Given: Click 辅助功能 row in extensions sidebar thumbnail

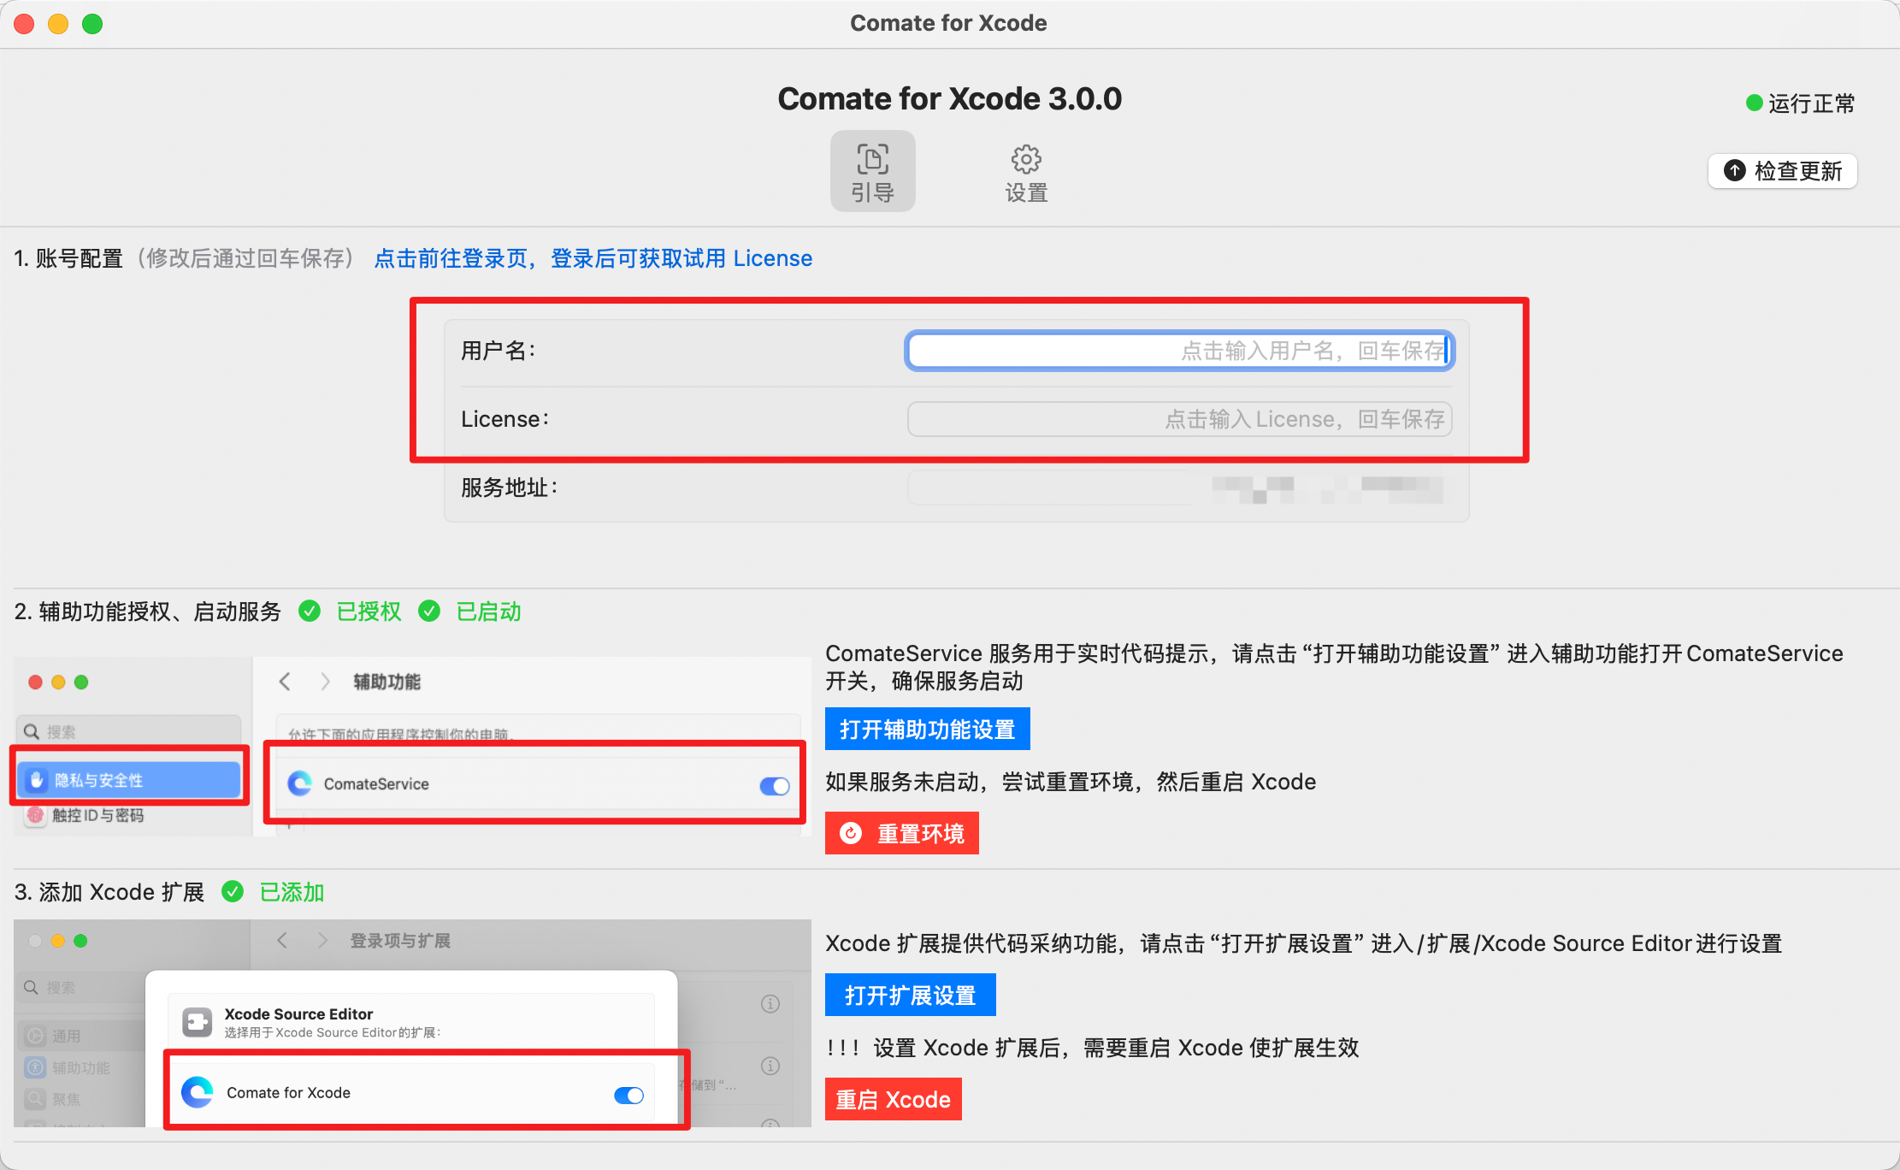Looking at the screenshot, I should pos(80,1067).
